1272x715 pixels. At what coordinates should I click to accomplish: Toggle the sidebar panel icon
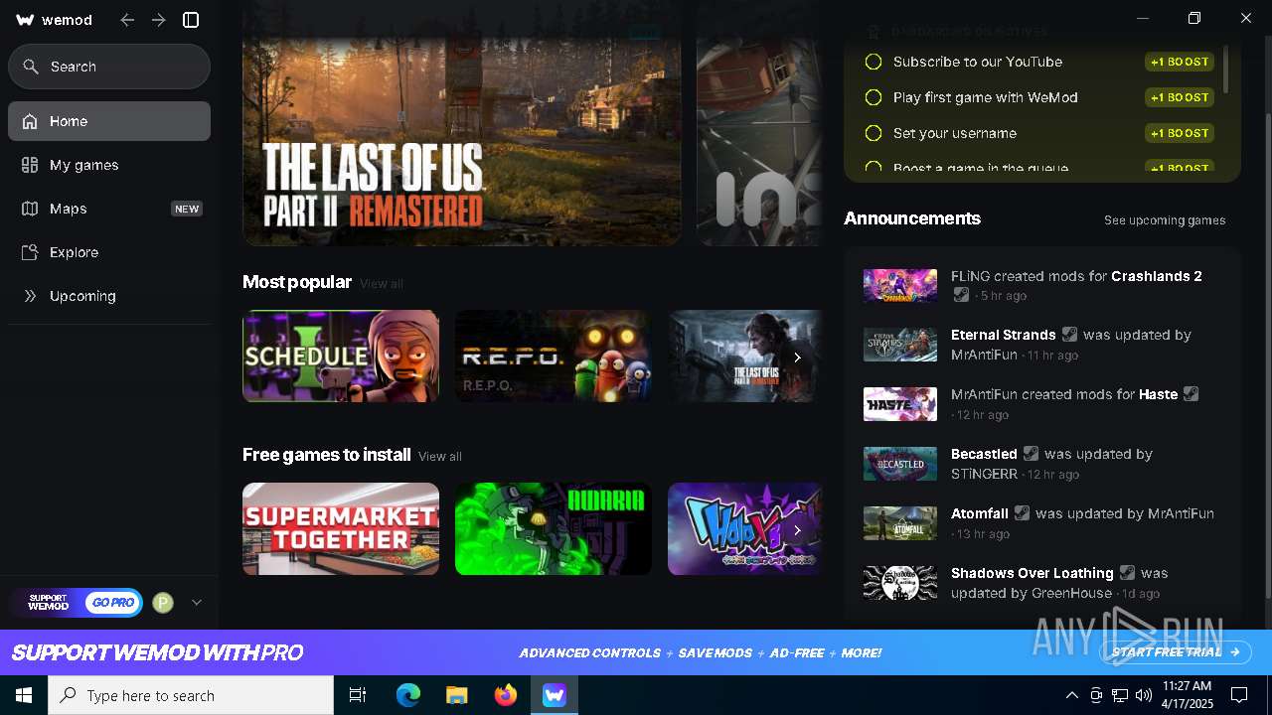[x=192, y=20]
